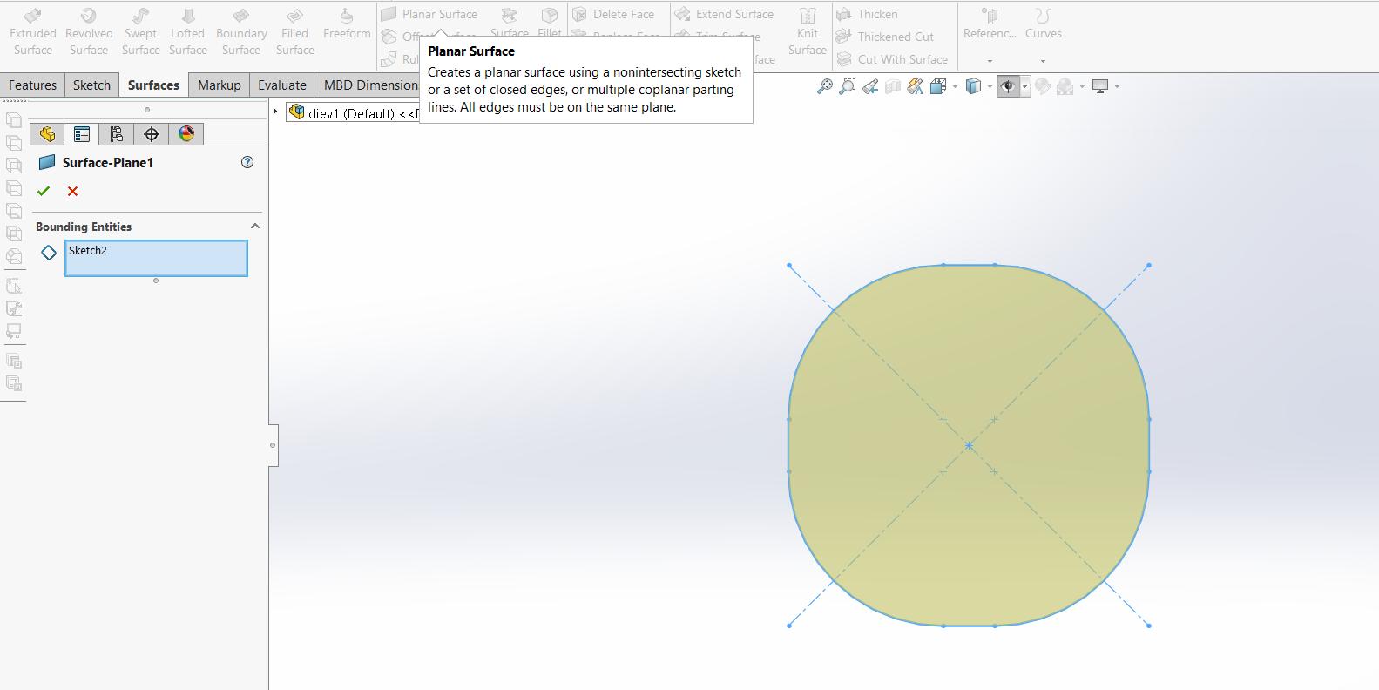This screenshot has height=690, width=1379.
Task: Expand the View Settings dropdown arrow
Action: pos(1117,86)
